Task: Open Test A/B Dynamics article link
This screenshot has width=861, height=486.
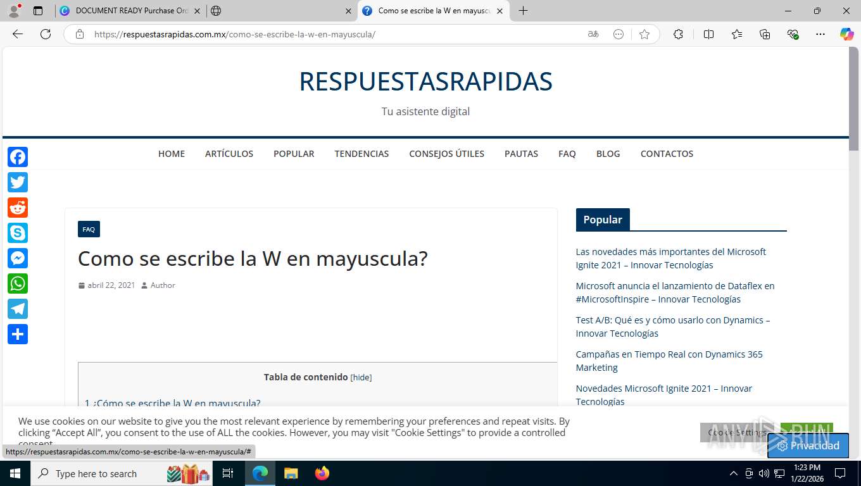Action: 673,327
